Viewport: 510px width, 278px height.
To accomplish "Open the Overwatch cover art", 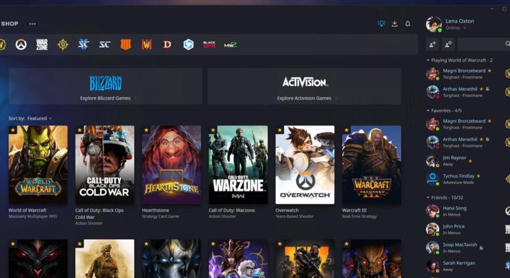I will point(305,165).
